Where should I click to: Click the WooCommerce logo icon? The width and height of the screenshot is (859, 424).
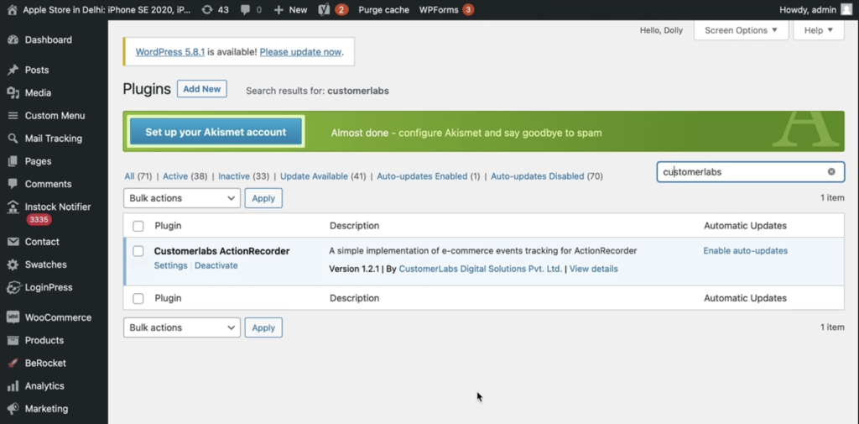click(13, 317)
